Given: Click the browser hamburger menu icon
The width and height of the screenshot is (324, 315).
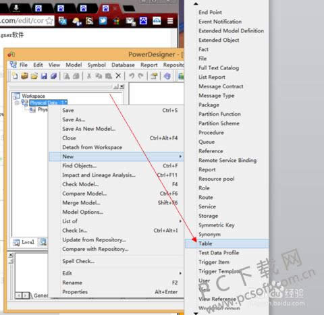Looking at the screenshot, I should (x=170, y=21).
